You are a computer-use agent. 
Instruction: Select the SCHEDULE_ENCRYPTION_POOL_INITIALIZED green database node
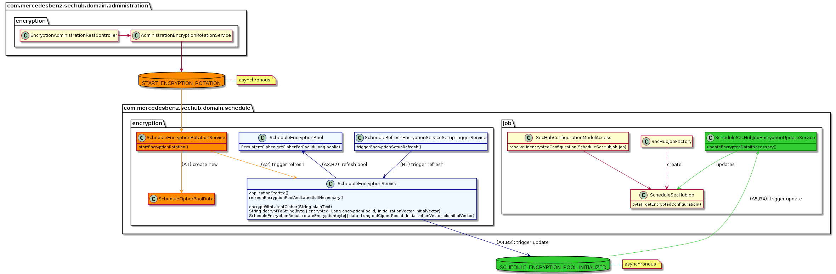[x=553, y=264]
